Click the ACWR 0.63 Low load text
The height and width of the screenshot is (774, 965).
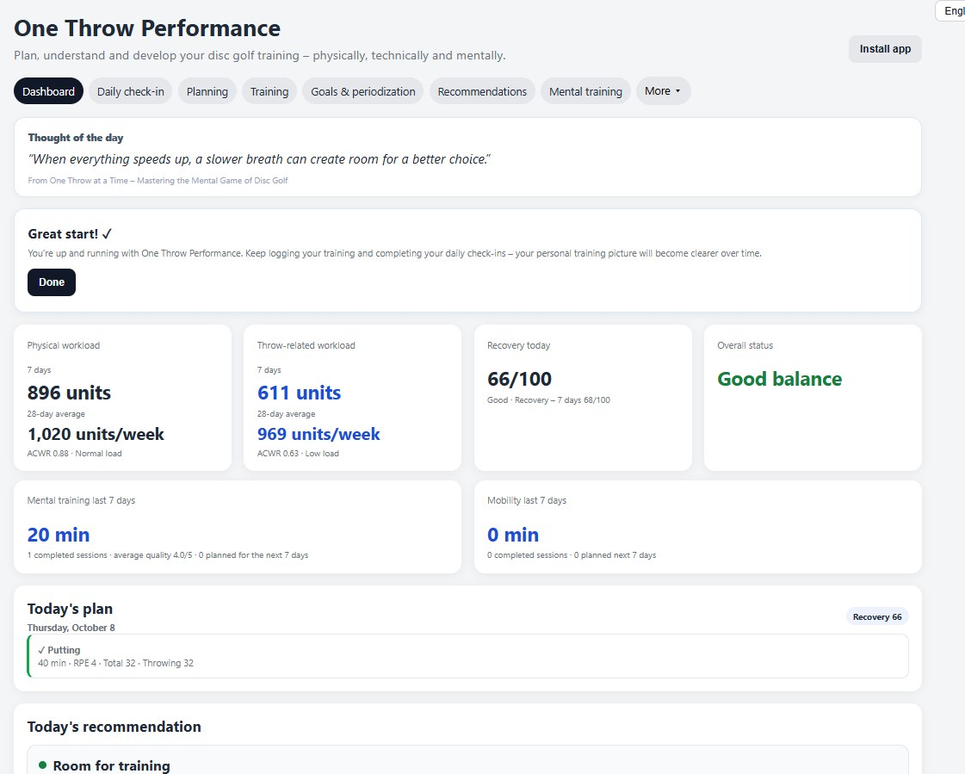(298, 454)
